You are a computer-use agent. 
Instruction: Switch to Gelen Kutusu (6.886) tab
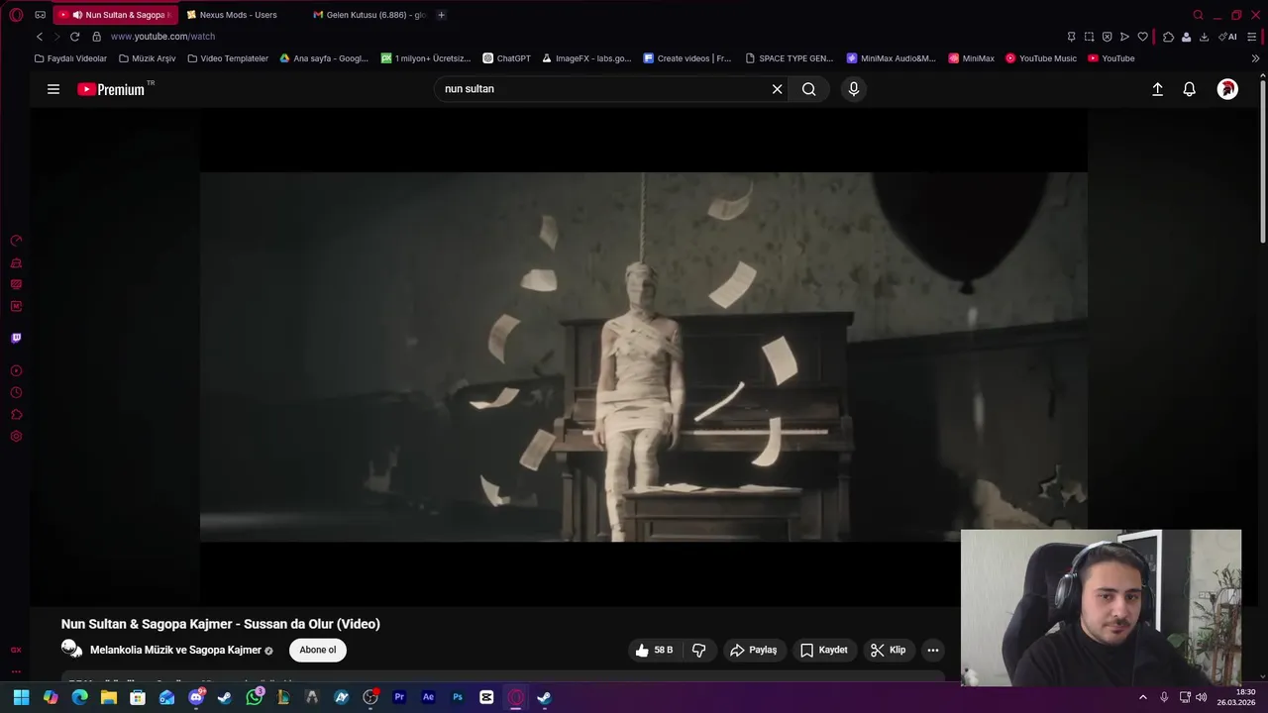[x=369, y=15]
